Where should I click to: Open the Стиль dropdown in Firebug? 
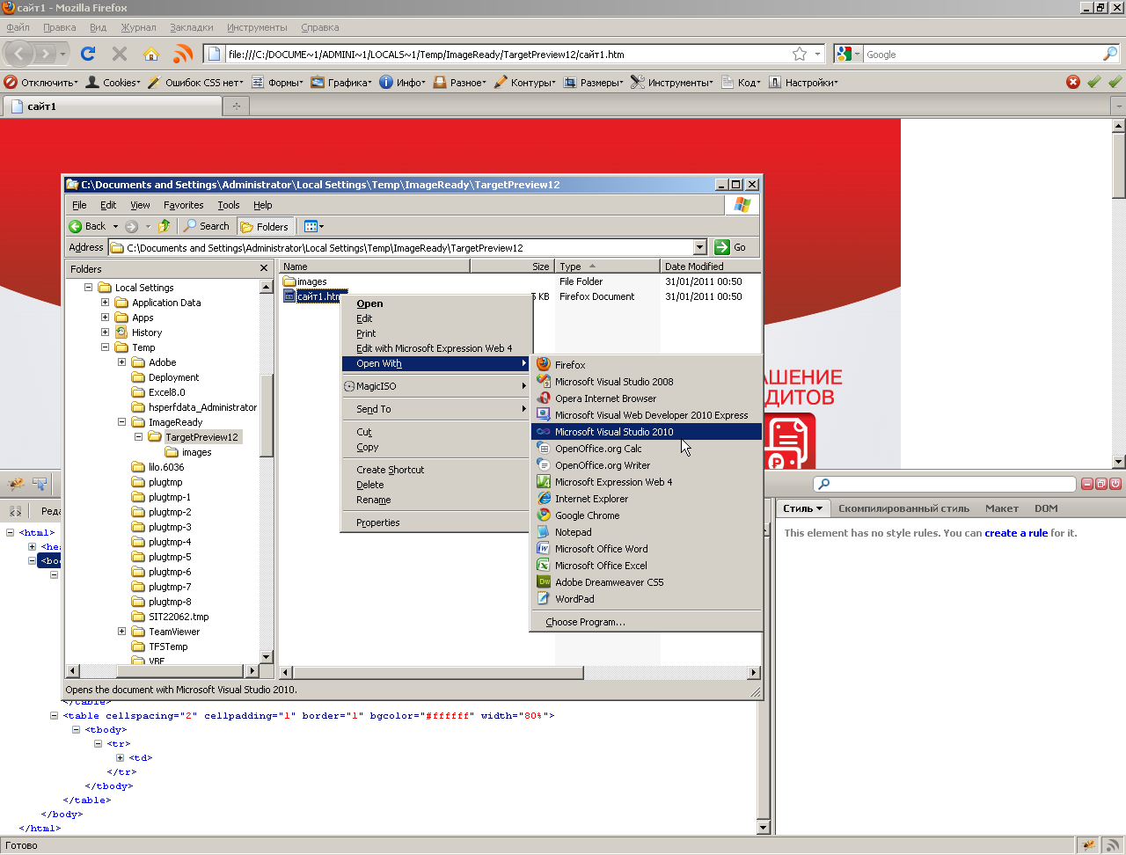(x=803, y=508)
